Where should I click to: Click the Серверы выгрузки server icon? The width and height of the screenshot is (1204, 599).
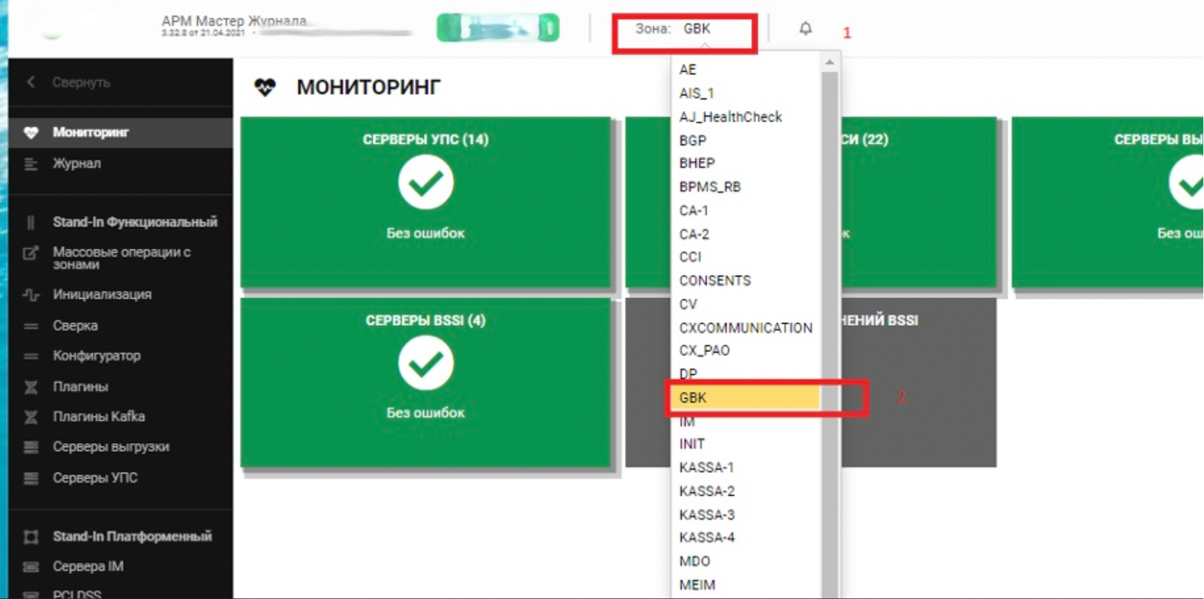pos(31,447)
